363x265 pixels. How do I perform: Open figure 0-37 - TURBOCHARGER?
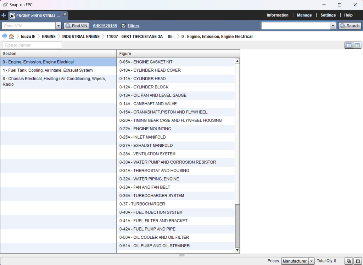(176, 204)
